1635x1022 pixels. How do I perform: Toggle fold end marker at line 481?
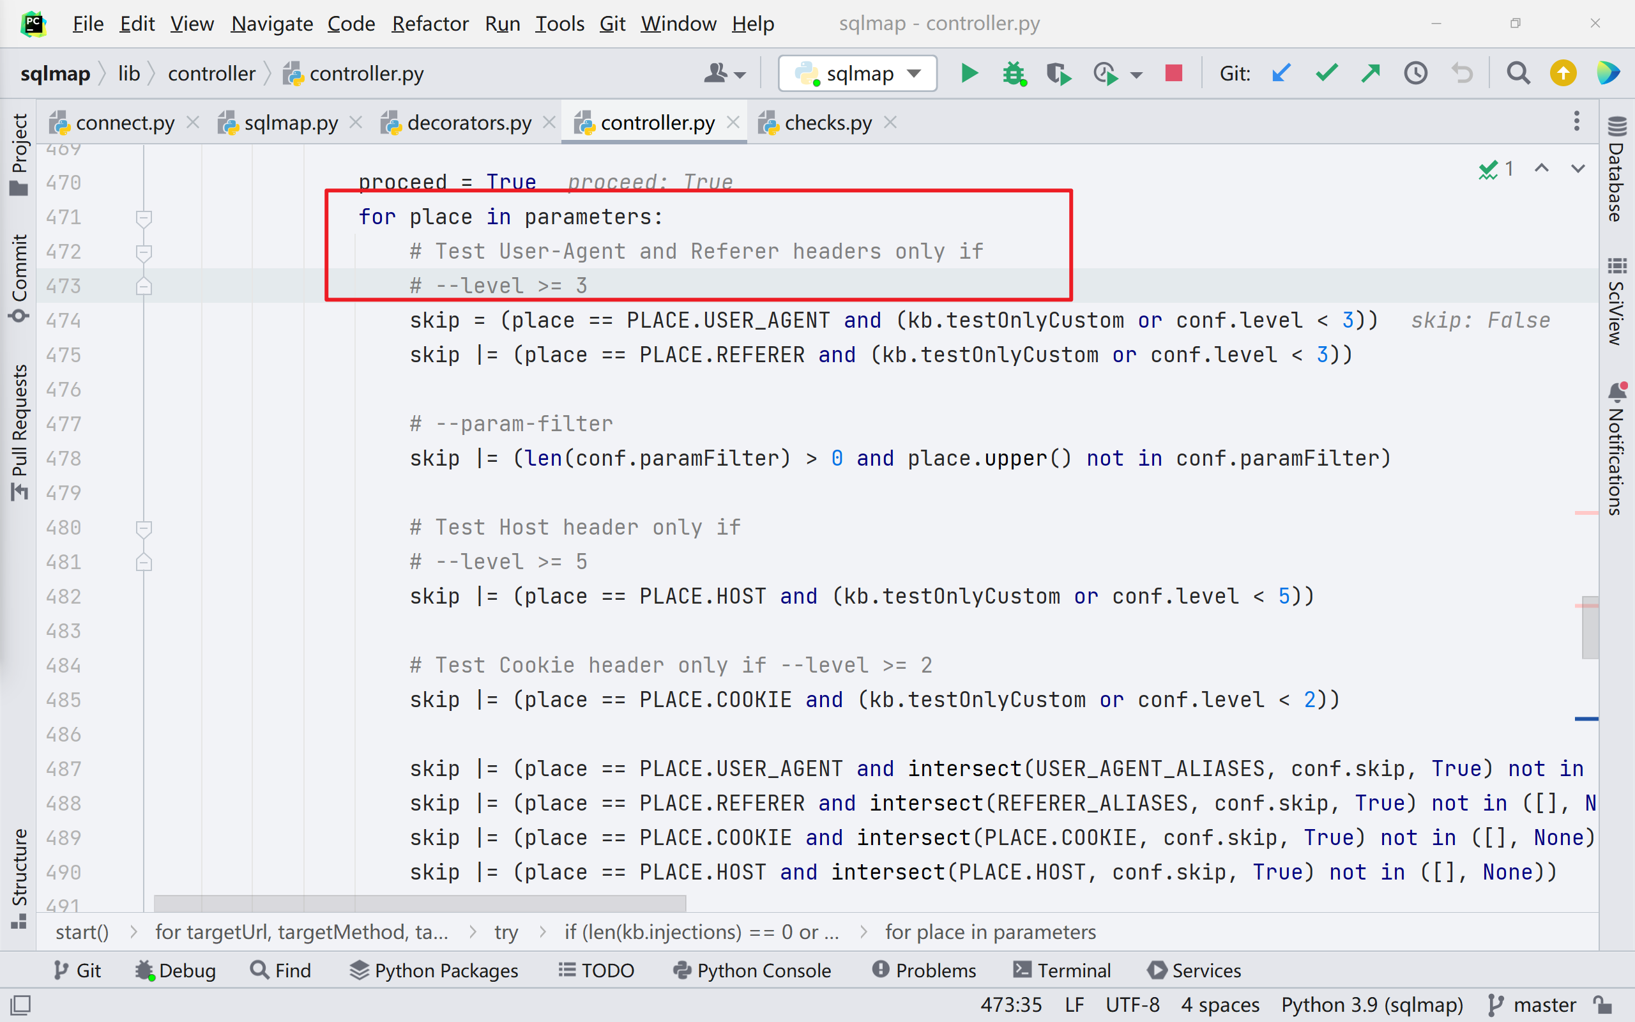143,562
